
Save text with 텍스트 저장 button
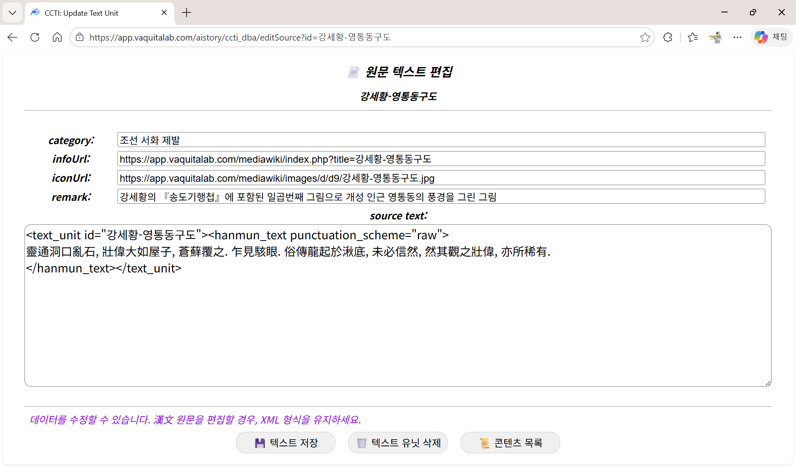coord(286,443)
